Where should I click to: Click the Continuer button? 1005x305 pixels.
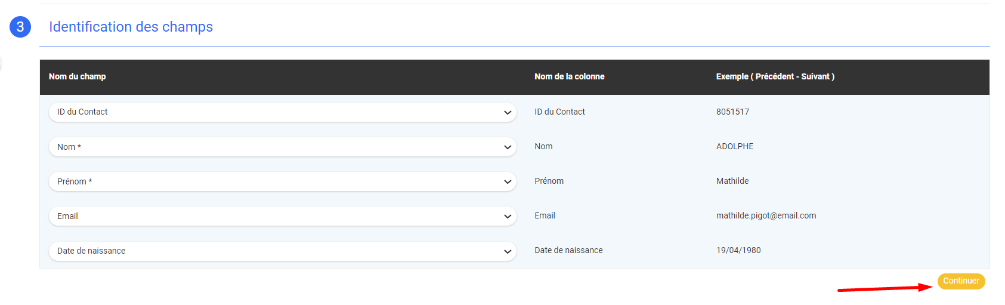pos(961,281)
